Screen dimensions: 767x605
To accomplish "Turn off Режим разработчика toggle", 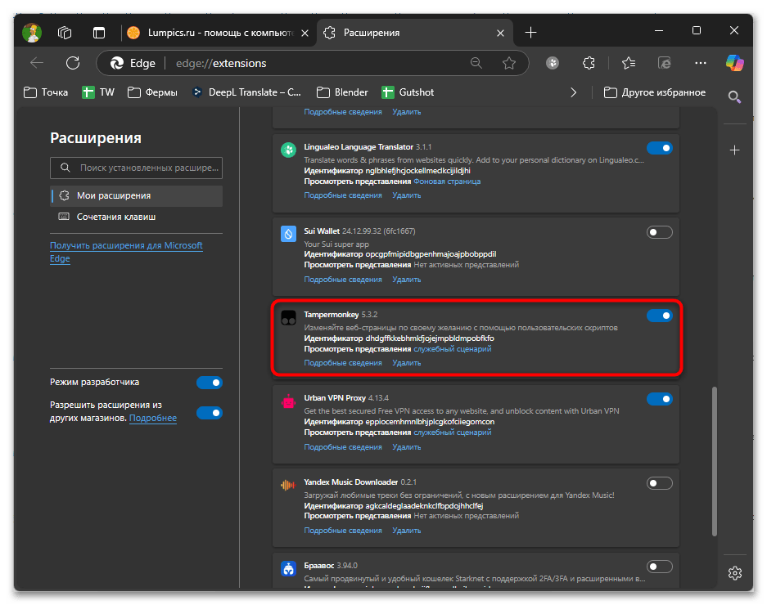I will pyautogui.click(x=210, y=383).
